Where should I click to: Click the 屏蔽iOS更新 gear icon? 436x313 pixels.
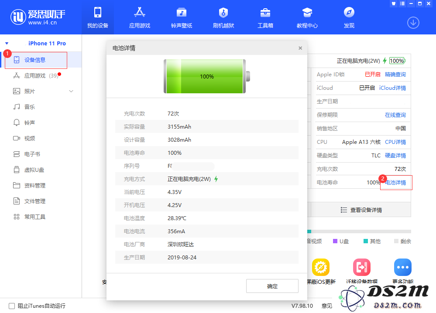coord(321,267)
